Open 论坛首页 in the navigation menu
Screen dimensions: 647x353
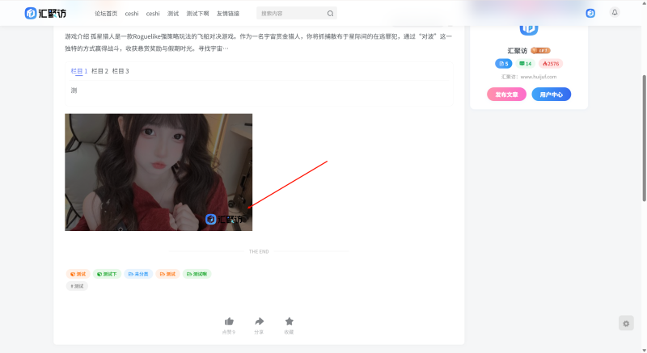(x=106, y=14)
